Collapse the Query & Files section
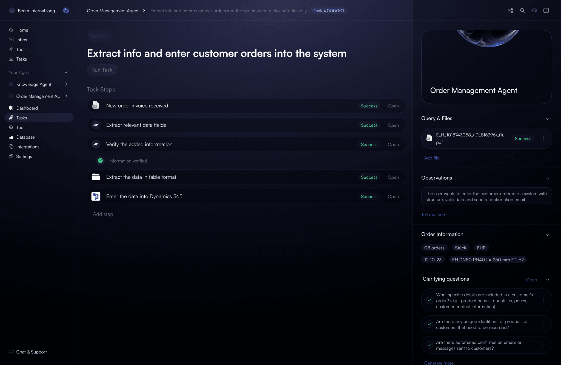The width and height of the screenshot is (561, 365). pos(548,119)
